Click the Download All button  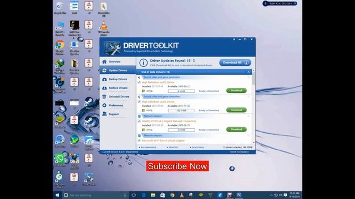pyautogui.click(x=235, y=62)
